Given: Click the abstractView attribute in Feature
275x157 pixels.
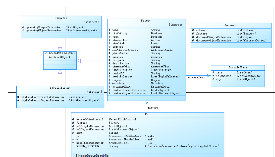Looking at the screenshot, I should (x=139, y=67).
